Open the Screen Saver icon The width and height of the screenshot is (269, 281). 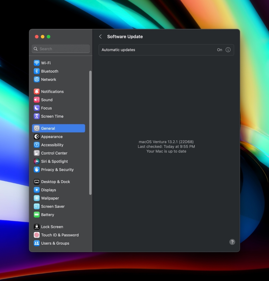tap(37, 206)
